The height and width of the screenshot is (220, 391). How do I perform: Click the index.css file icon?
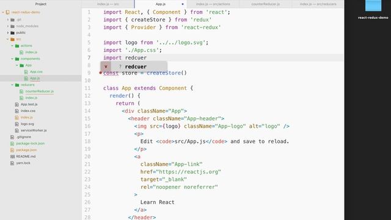coord(16,111)
